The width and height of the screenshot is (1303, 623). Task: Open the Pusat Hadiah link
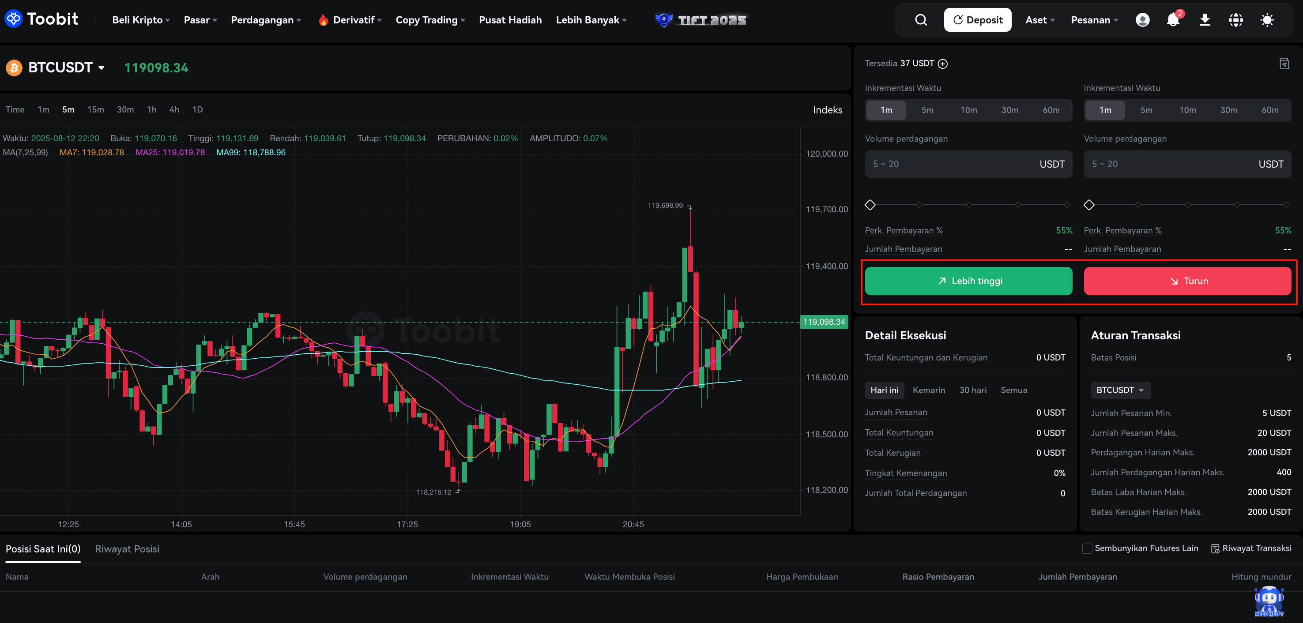pyautogui.click(x=510, y=20)
